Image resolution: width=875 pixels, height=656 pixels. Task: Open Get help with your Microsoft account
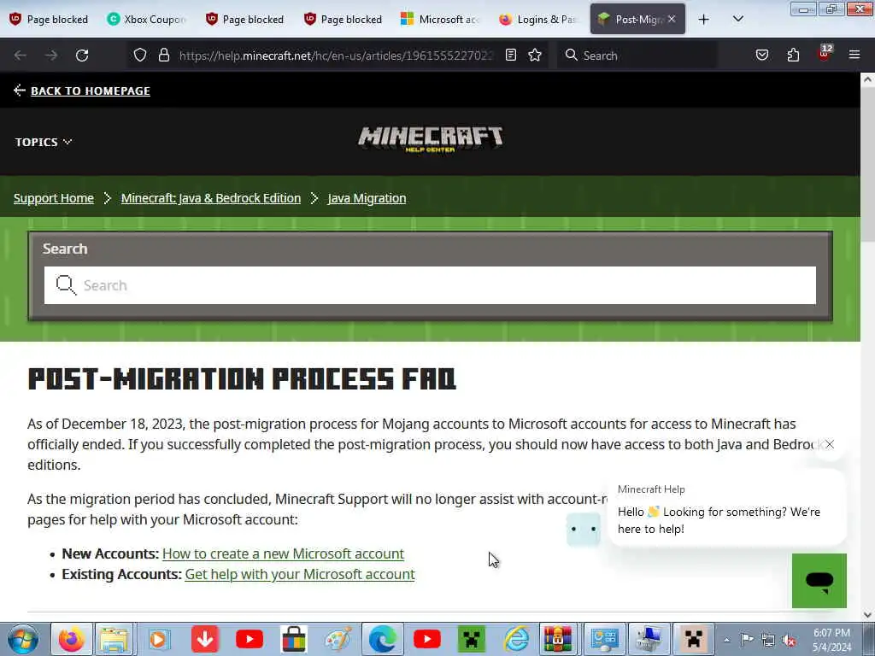[x=300, y=574]
